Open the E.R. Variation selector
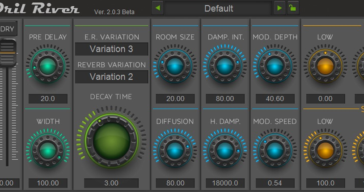 111,49
